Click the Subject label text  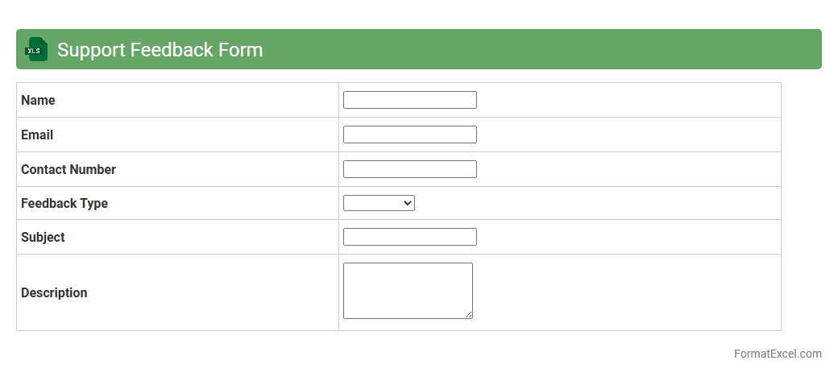(43, 237)
